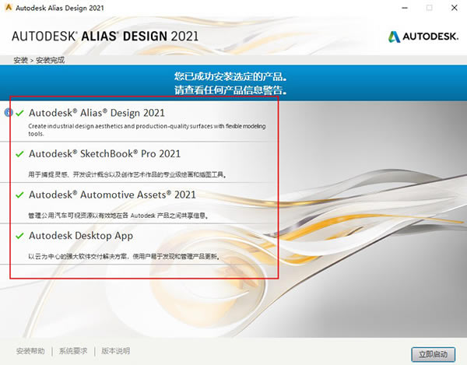
Task: Click the SketchBook Pro description starting 用于捕捉灵感
Action: tap(127, 174)
